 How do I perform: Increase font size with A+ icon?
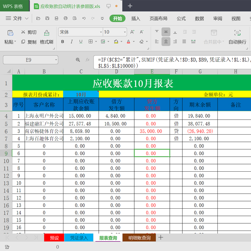pyautogui.click(x=132, y=32)
